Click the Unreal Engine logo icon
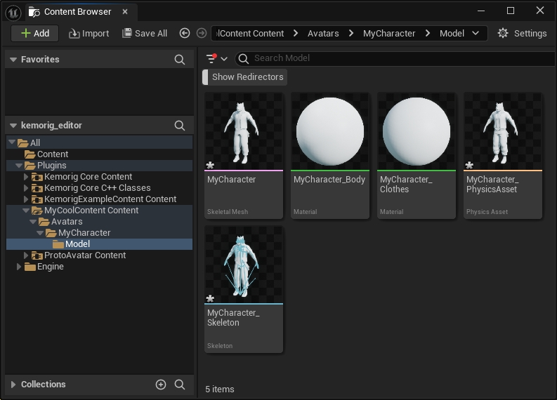Viewport: 557px width, 400px height. tap(13, 11)
